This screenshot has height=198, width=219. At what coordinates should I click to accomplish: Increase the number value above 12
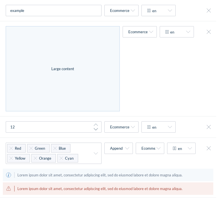(96, 125)
